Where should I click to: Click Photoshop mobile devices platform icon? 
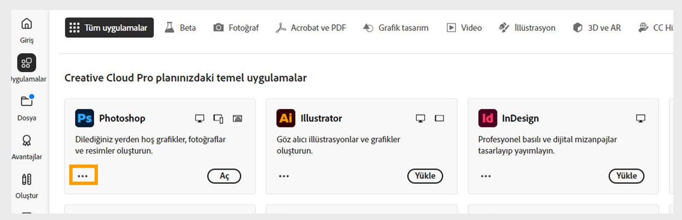coord(218,118)
